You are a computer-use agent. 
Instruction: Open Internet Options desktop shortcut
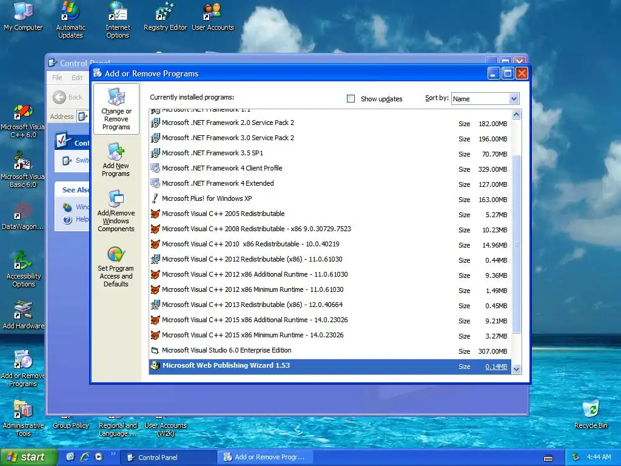point(118,20)
